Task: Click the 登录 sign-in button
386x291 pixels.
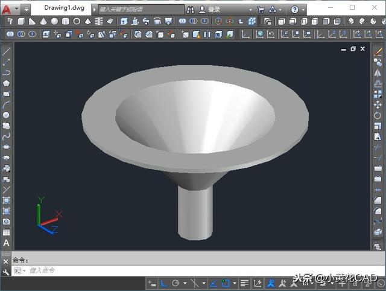Action: (209, 10)
